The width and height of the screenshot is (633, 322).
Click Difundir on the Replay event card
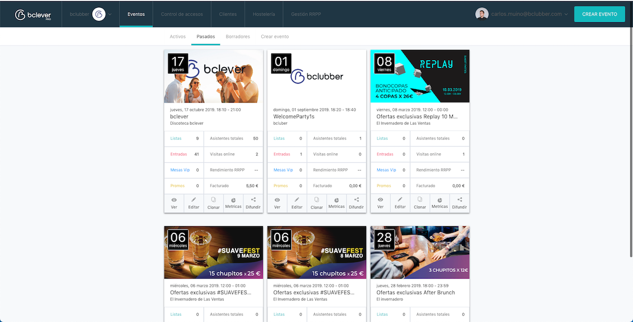[x=459, y=203]
